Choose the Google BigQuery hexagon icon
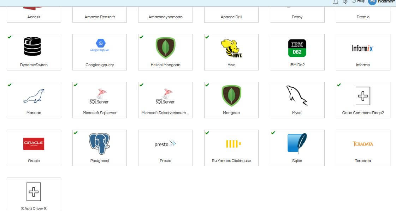Viewport: 396px width, 211px height. coord(101,43)
